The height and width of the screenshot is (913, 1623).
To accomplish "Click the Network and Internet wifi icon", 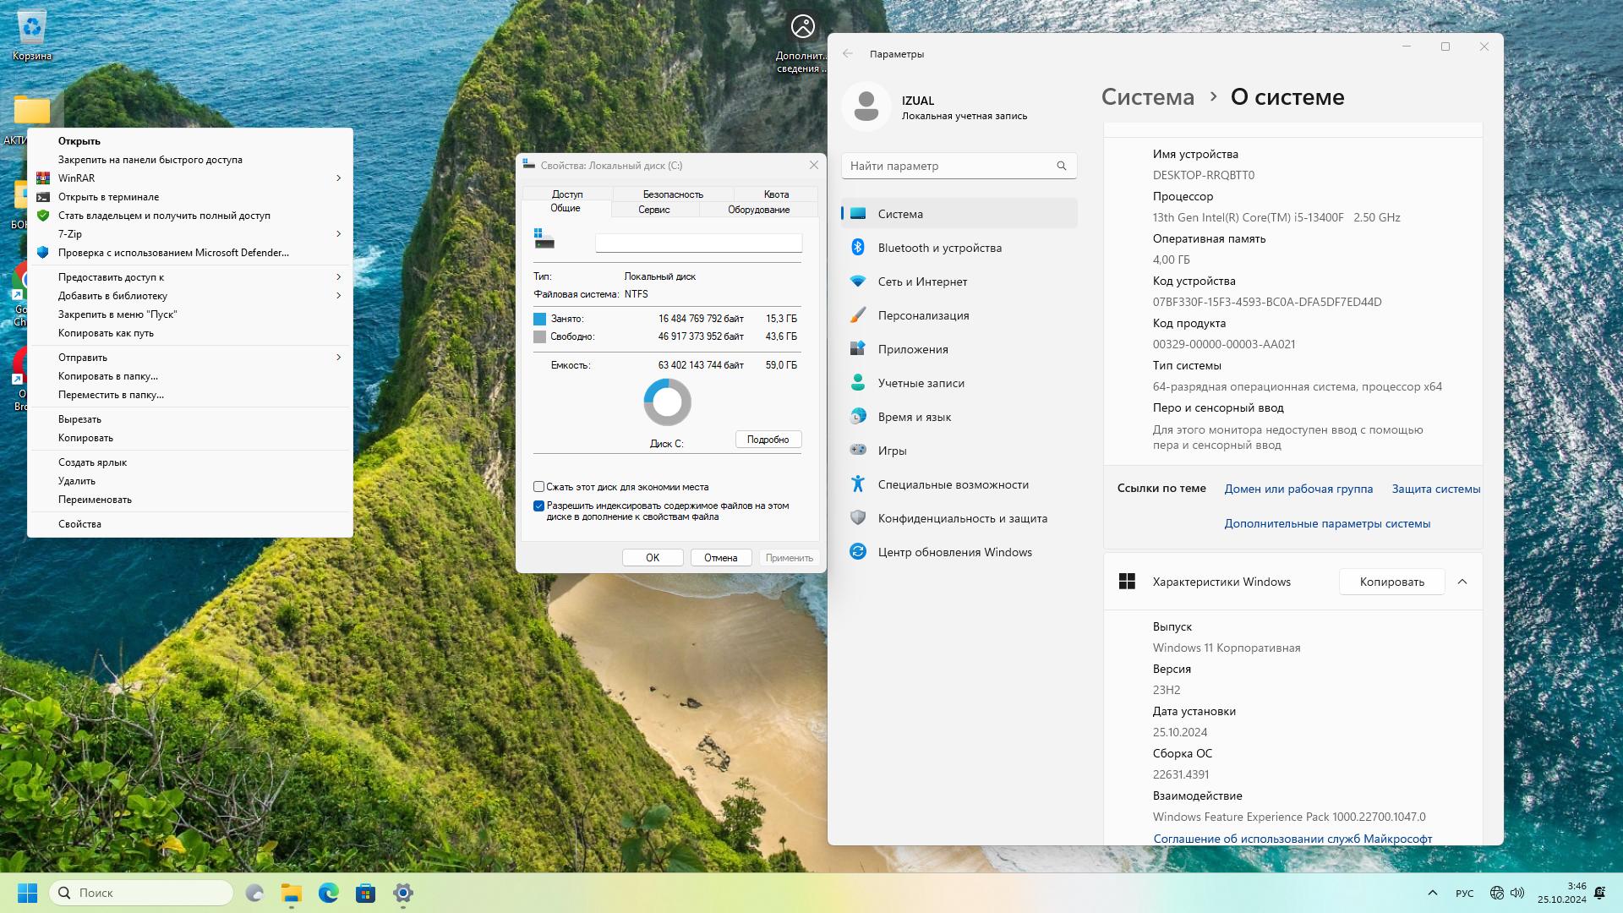I will pos(858,282).
